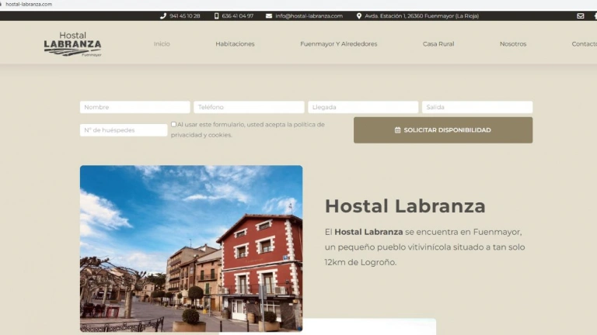Click calendar icon on Solicitar Disponibilidad button
597x335 pixels.
pos(398,130)
